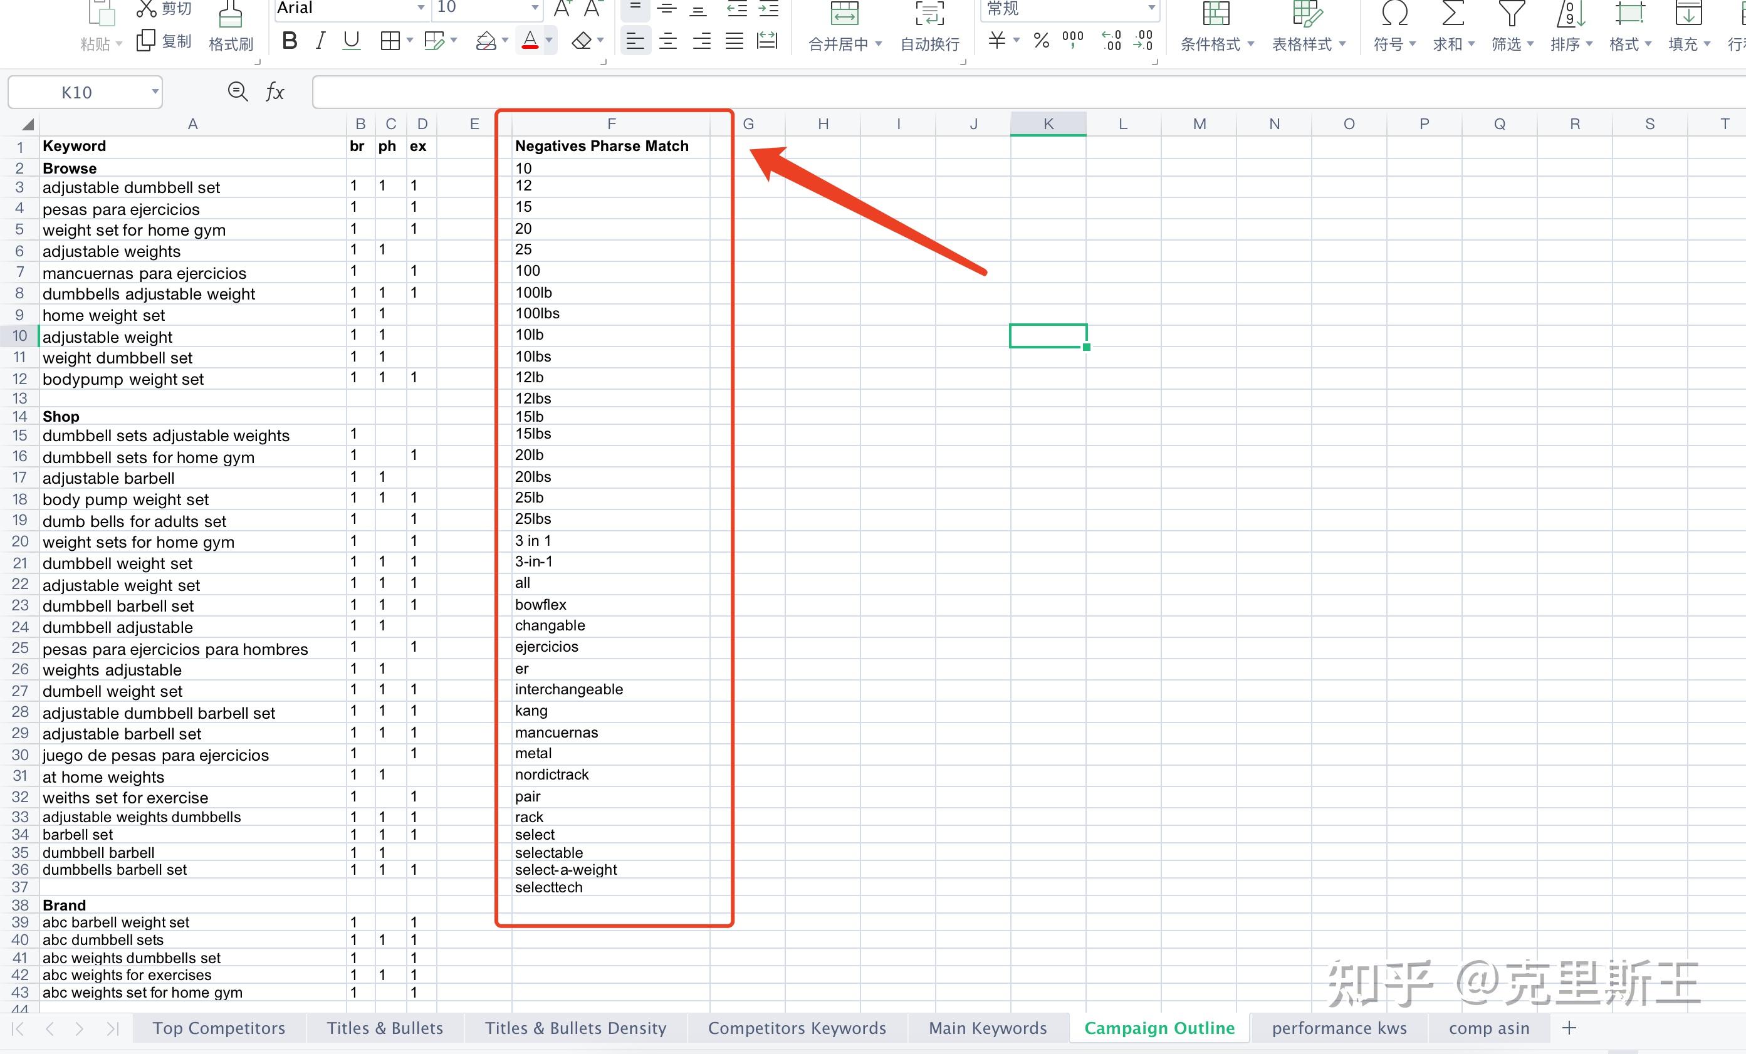Open the Arial font name dropdown
1746x1054 pixels.
tap(421, 8)
